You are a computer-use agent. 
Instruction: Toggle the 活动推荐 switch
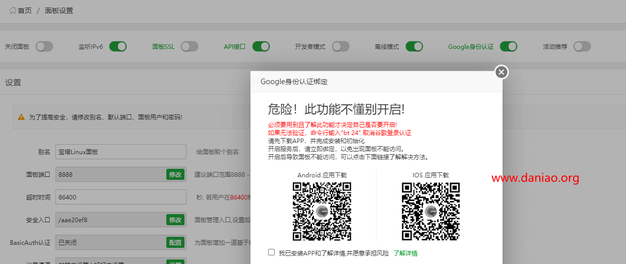pyautogui.click(x=582, y=46)
